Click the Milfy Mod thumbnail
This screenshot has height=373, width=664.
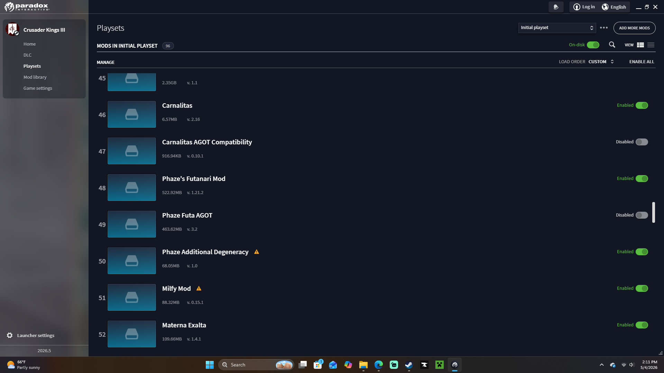point(132,297)
